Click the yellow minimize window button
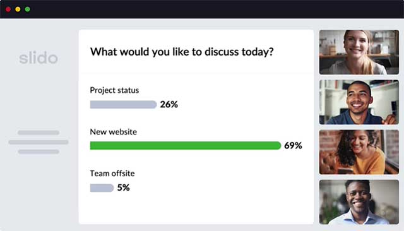Image resolution: width=404 pixels, height=231 pixels. point(18,9)
